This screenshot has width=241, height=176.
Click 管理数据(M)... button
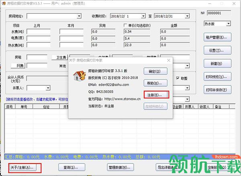click(120, 168)
